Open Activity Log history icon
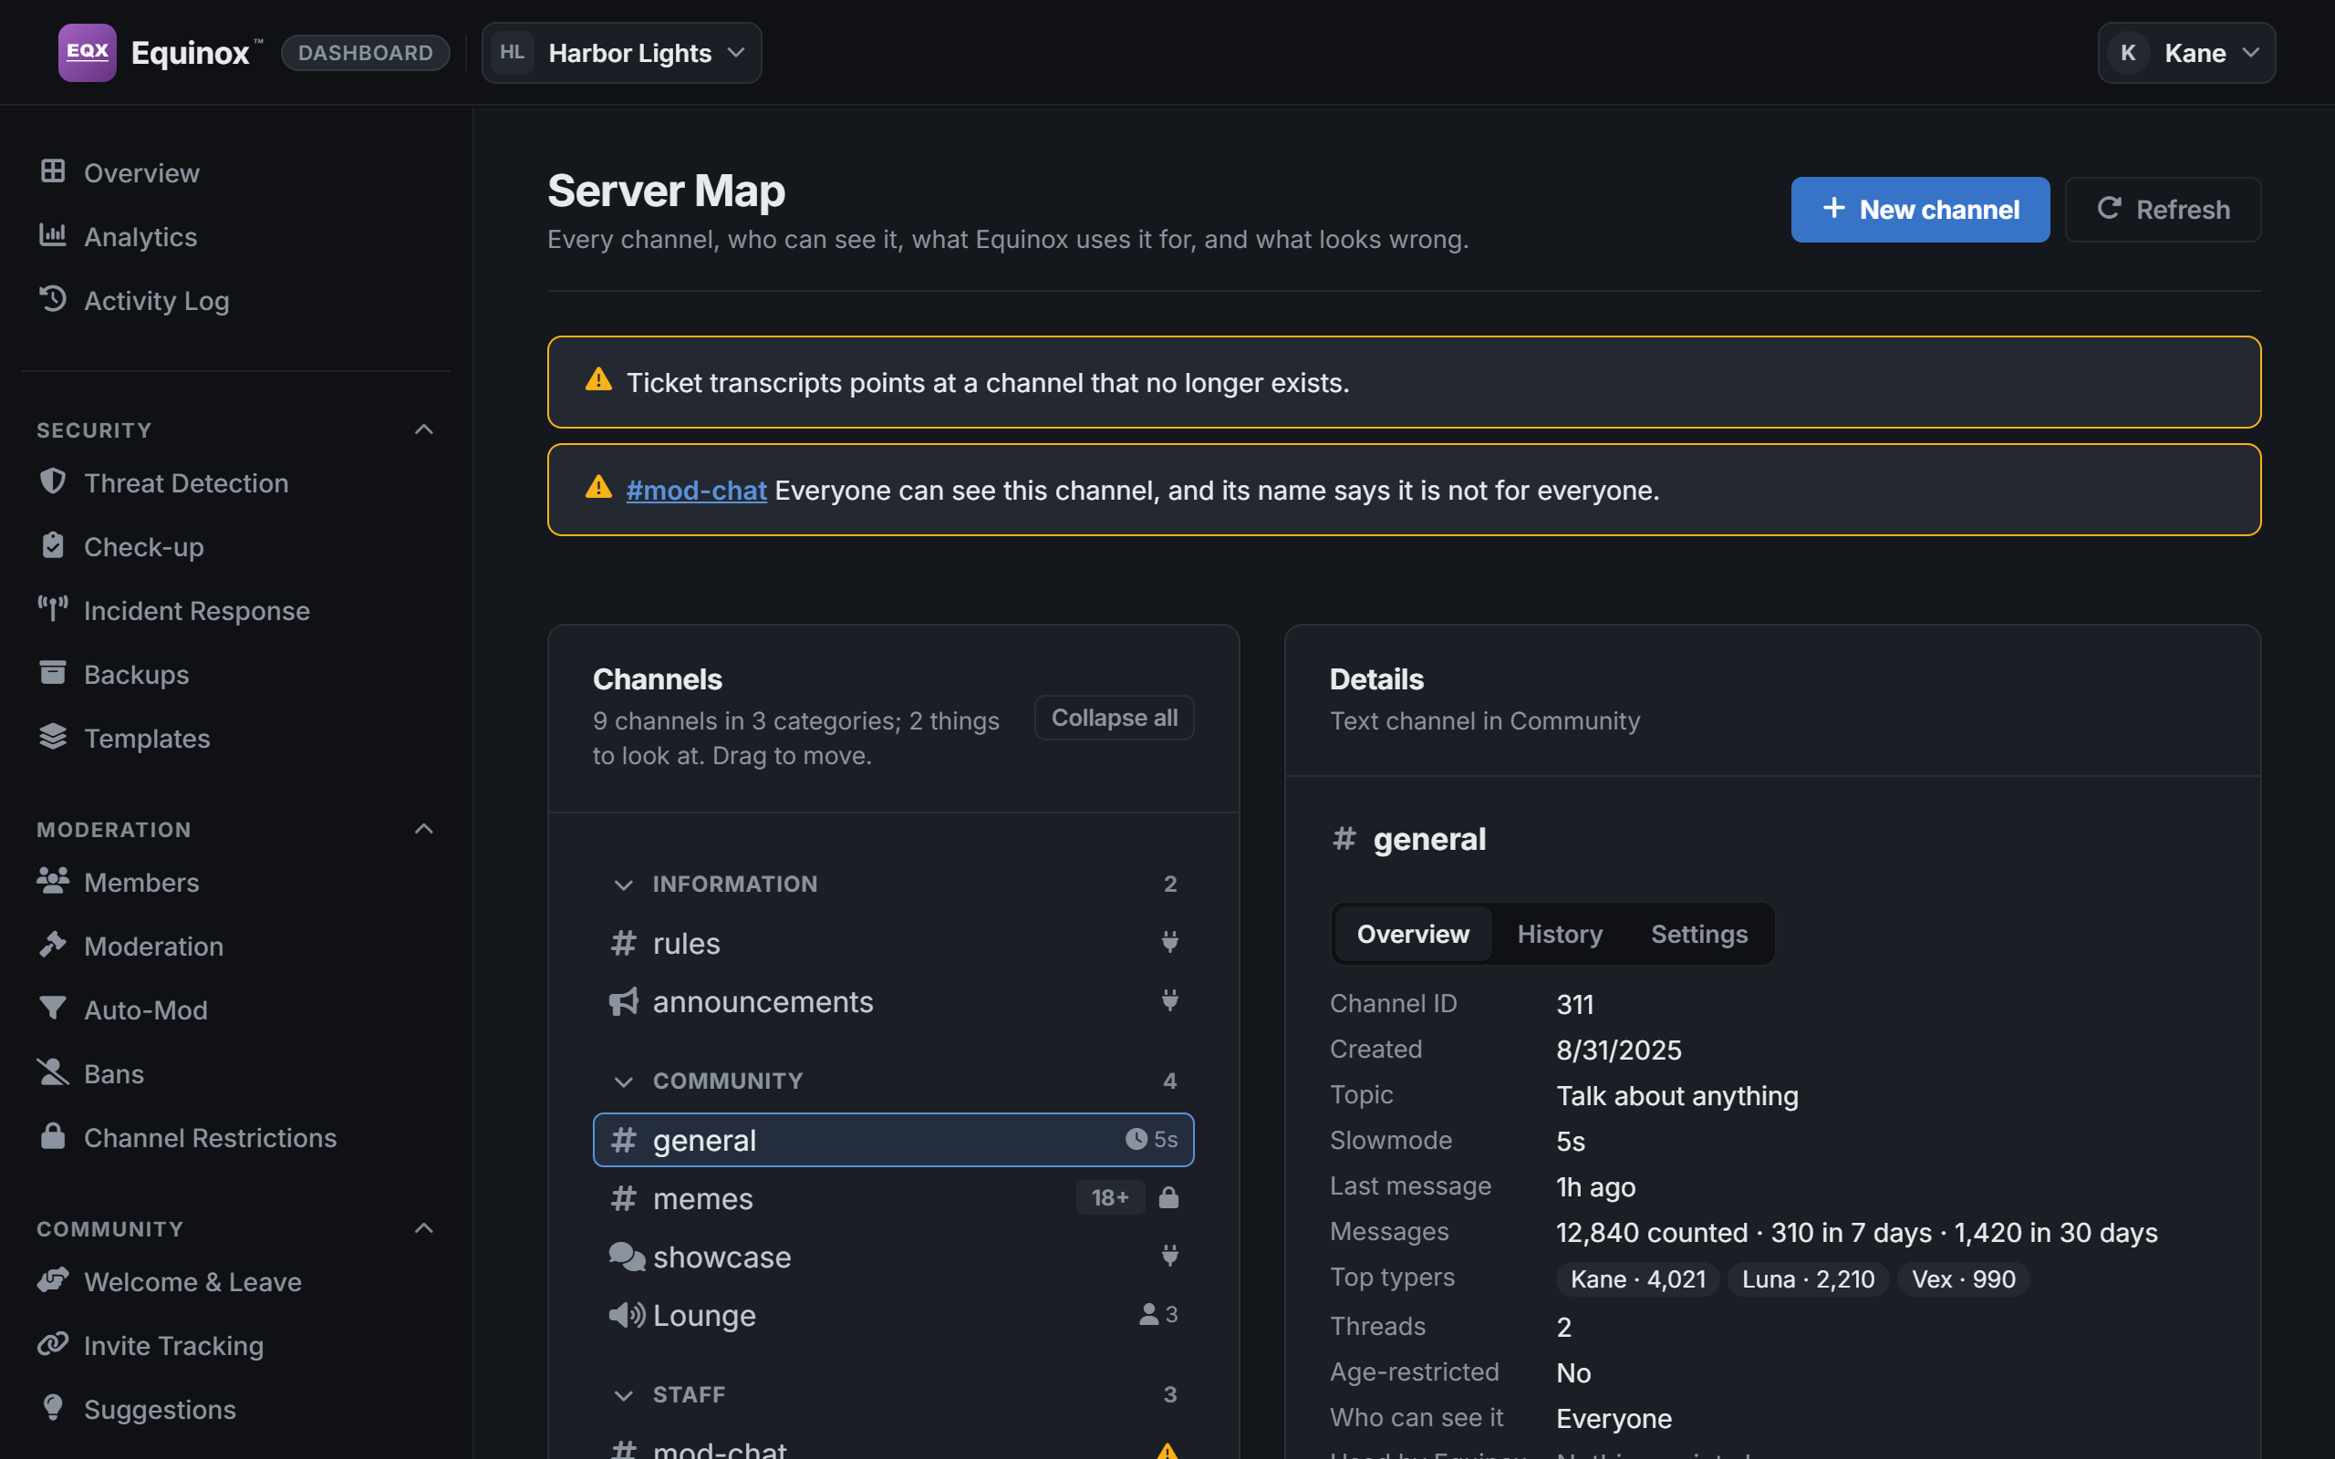The width and height of the screenshot is (2335, 1459). coord(53,299)
